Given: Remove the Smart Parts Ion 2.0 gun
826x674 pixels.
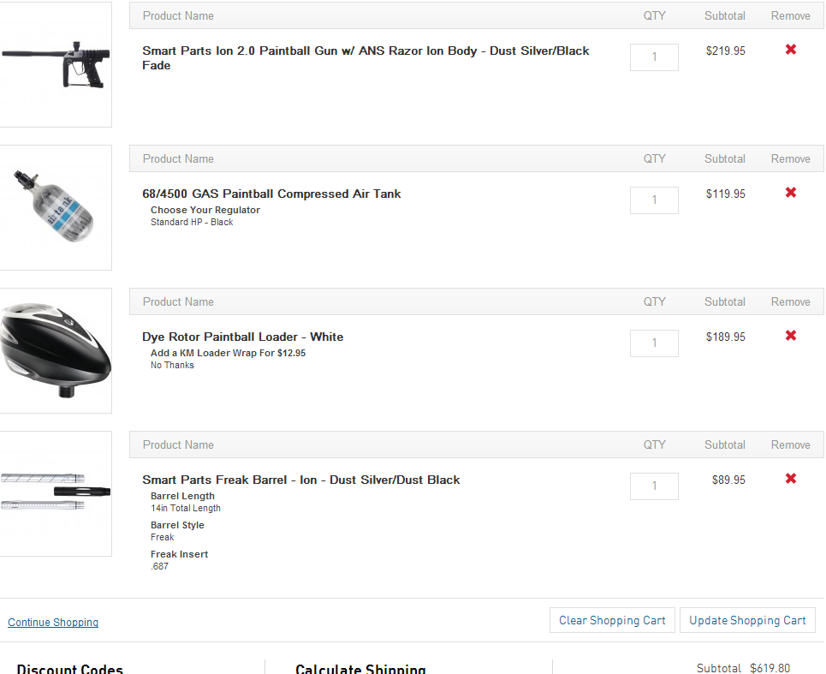Looking at the screenshot, I should click(x=791, y=50).
